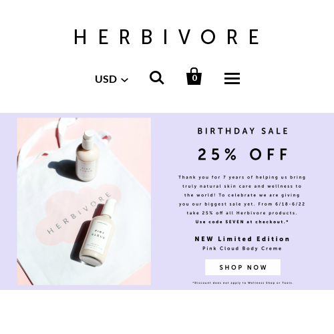334x334 pixels.
Task: Click the discount disclaimer footnote text
Action: (242, 283)
